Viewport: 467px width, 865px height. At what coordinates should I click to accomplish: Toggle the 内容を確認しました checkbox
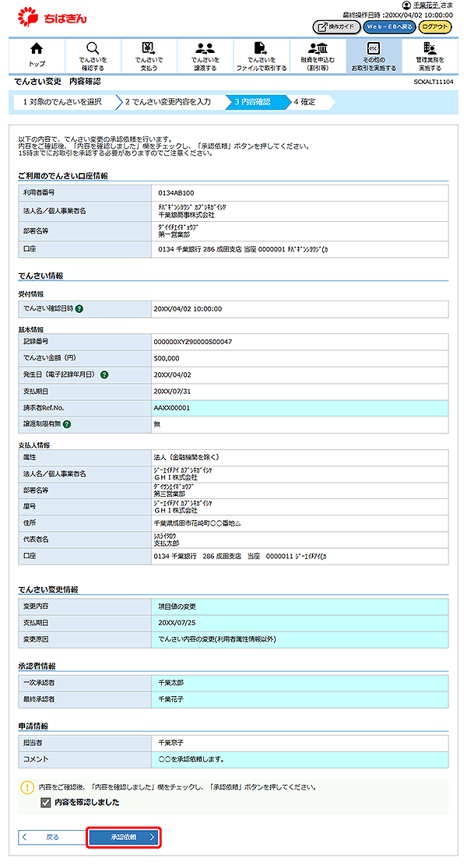[x=45, y=802]
